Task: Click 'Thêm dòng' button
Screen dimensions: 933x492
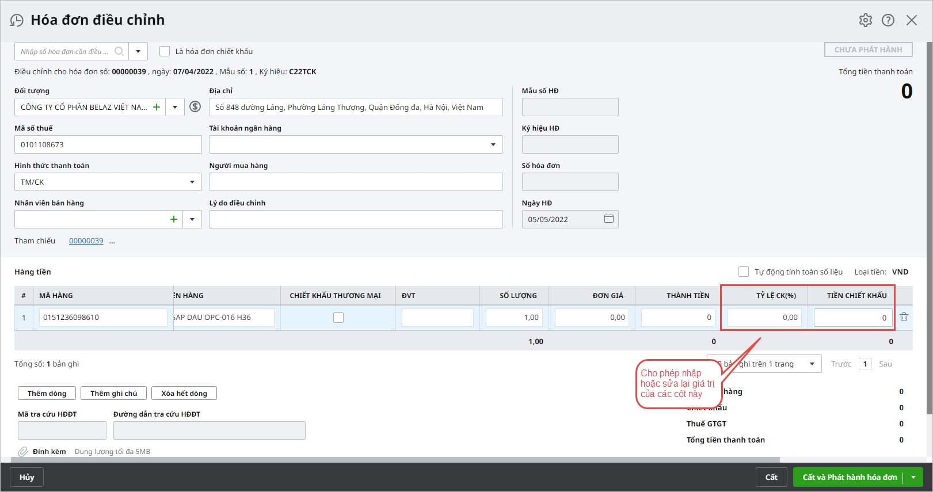Action: click(x=47, y=393)
